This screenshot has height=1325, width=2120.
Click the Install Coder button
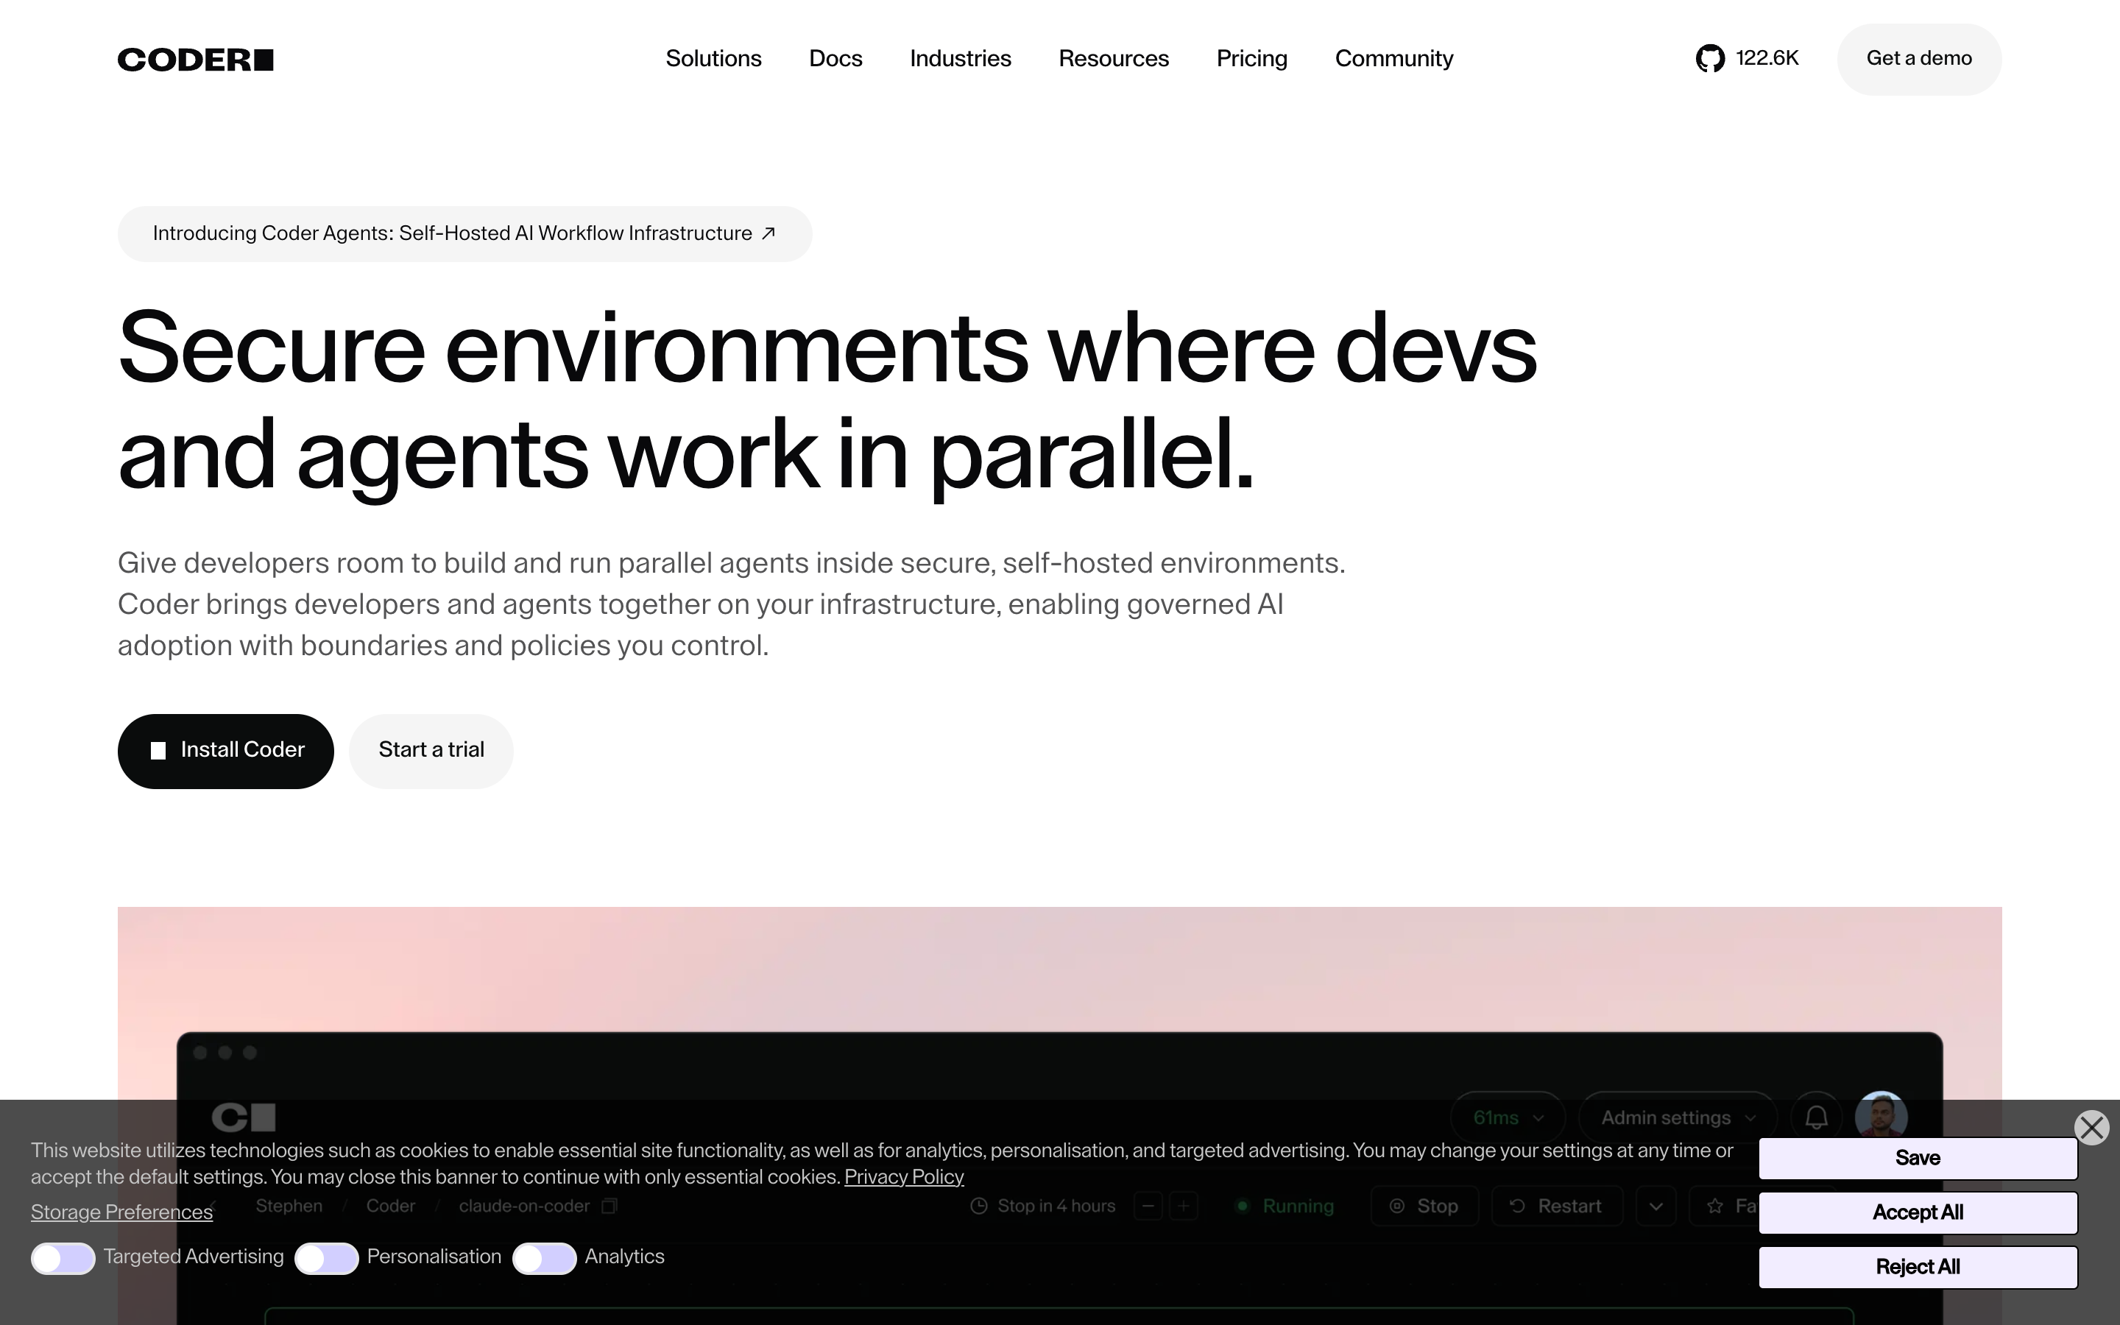226,751
